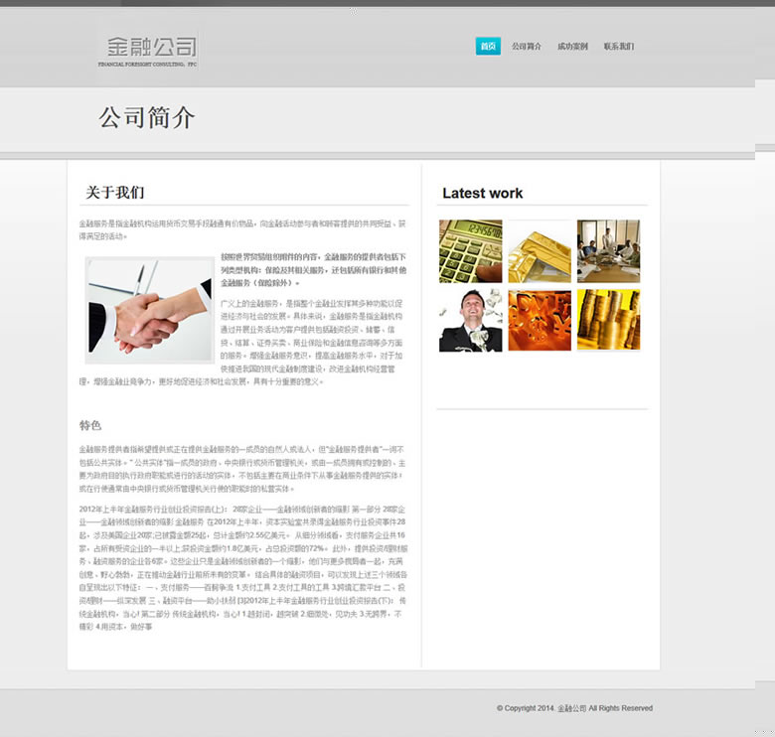Click the Latest work heading
775x737 pixels.
point(482,194)
